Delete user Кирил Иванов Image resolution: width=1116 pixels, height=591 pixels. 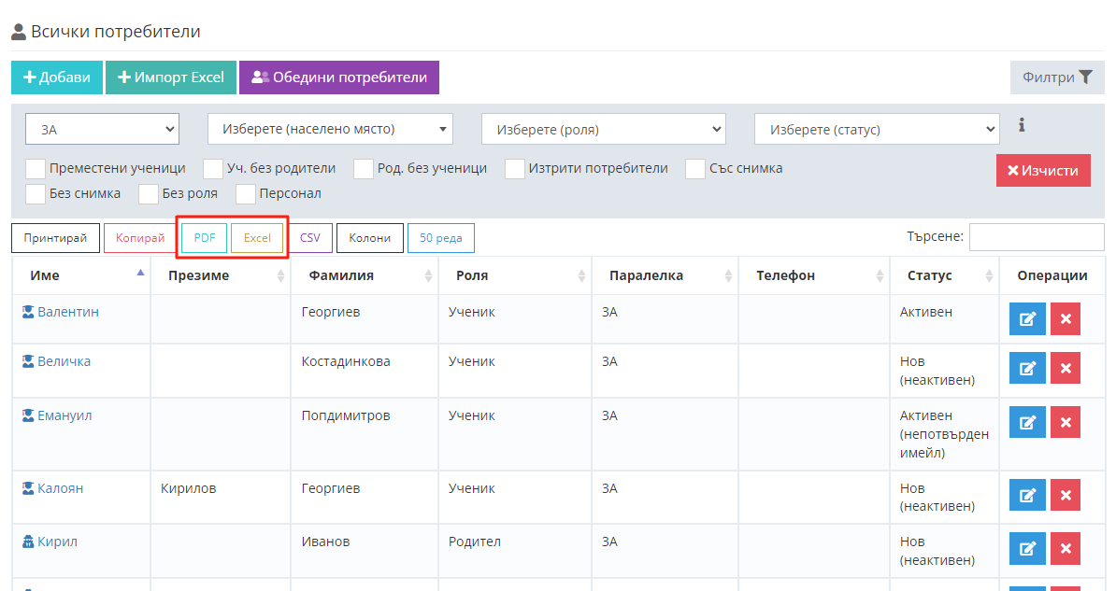point(1066,548)
